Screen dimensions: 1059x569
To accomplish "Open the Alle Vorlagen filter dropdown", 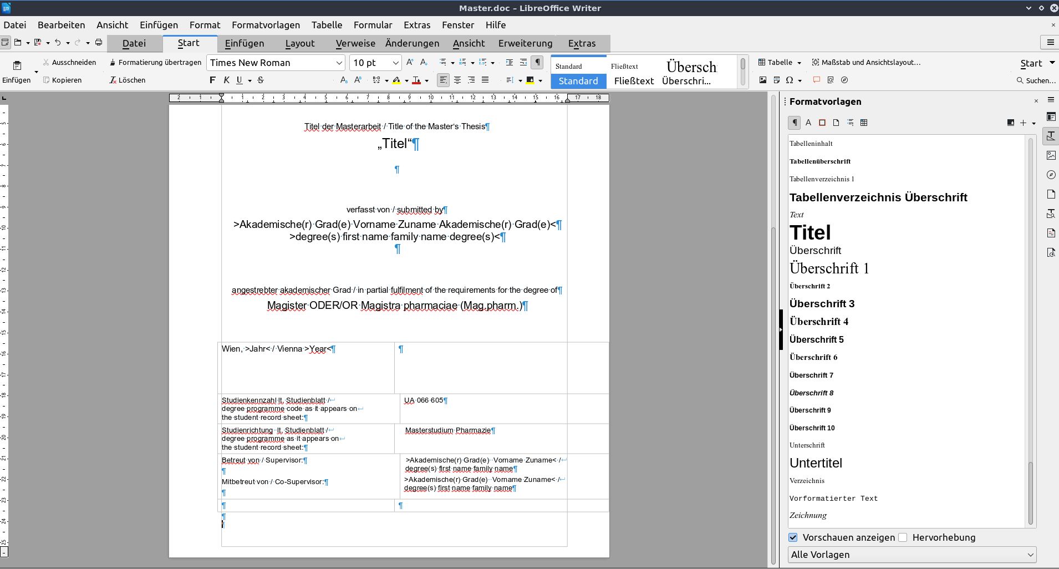I will [912, 555].
